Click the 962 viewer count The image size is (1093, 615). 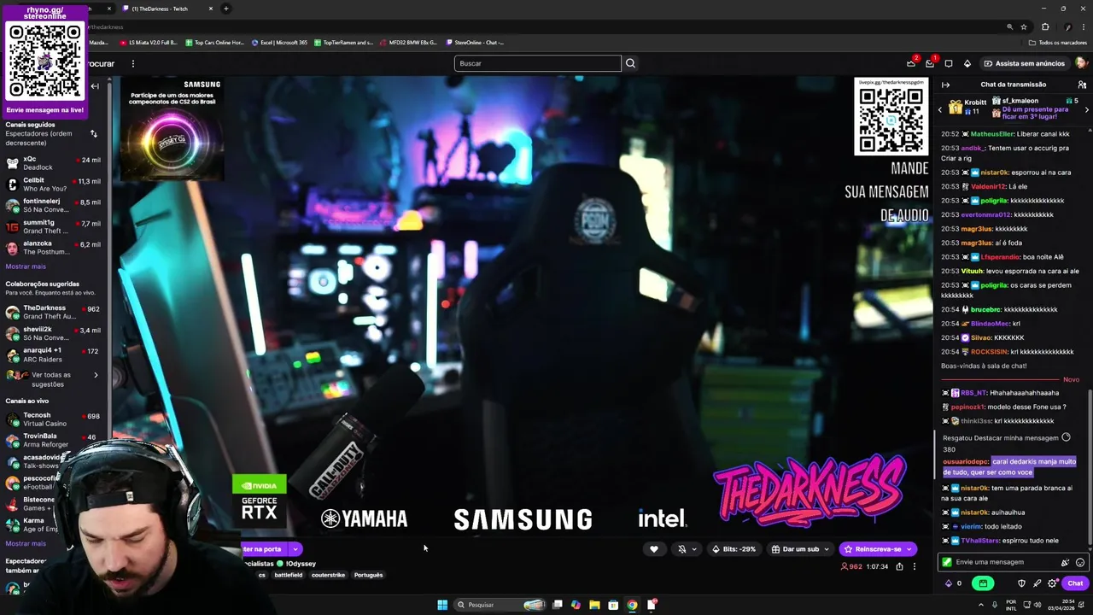click(851, 566)
